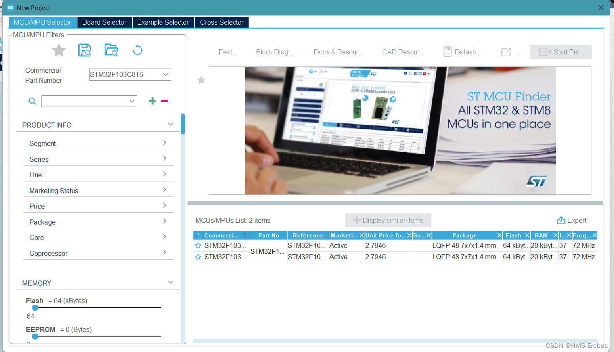Screen dimensions: 614x352
Task: Open the Docs & Resources tab
Action: point(339,52)
